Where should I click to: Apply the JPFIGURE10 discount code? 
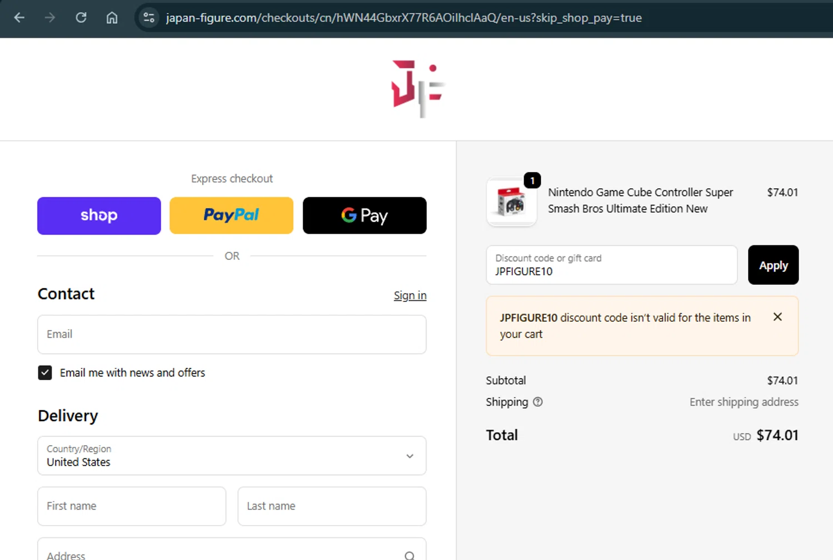tap(773, 265)
